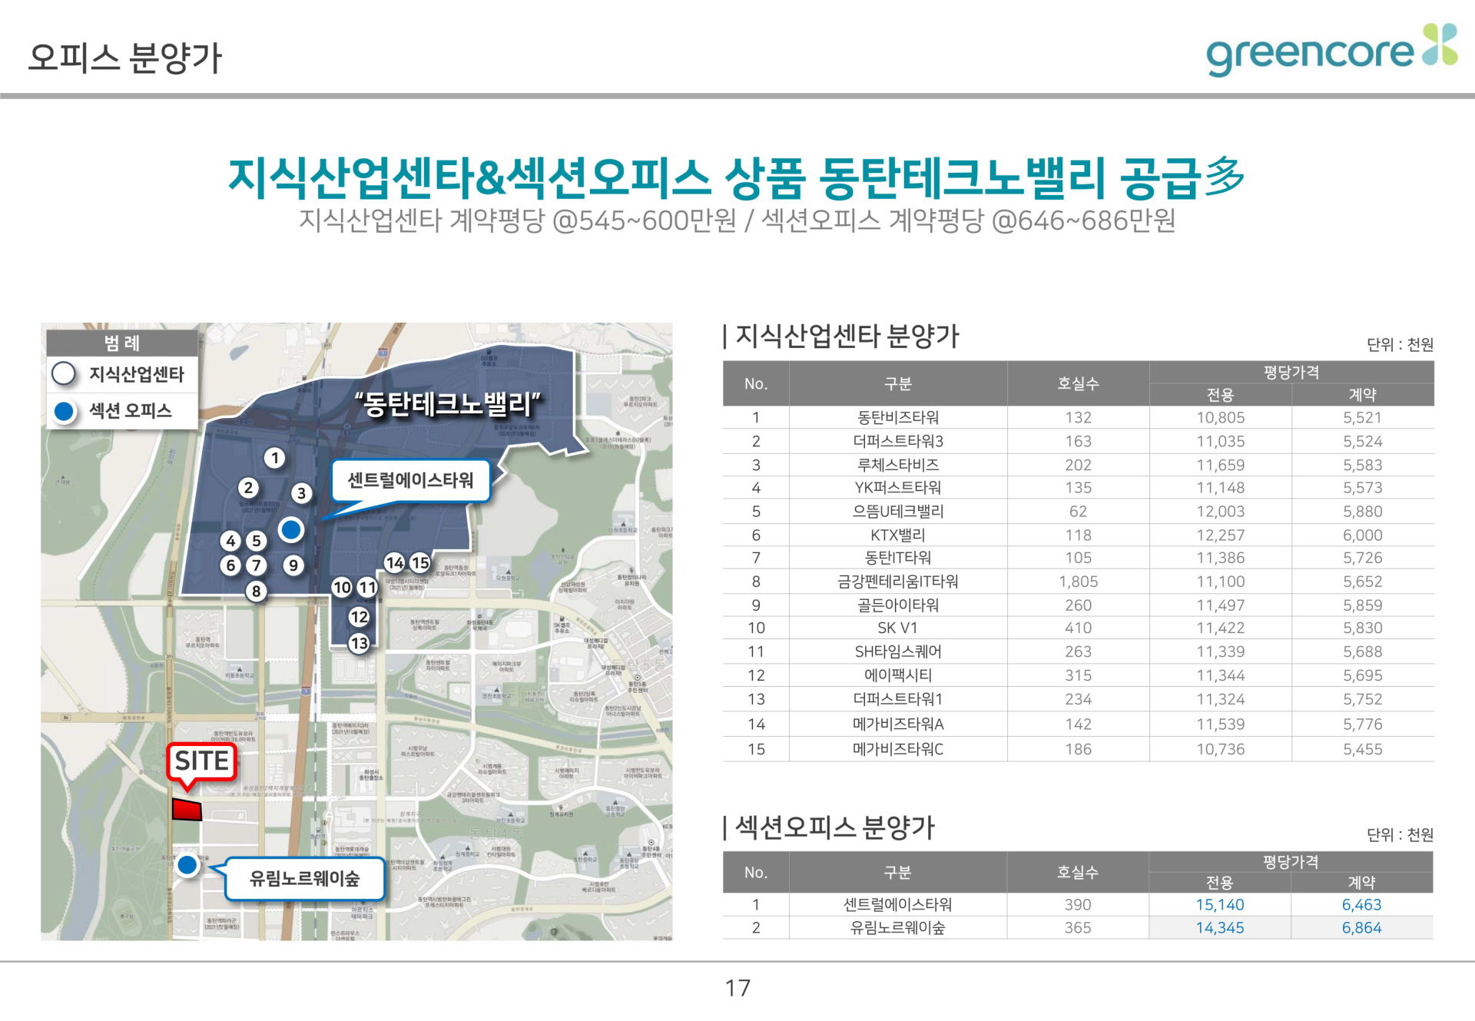Click the 금강펜테리움IT타워 row name
Viewport: 1475px width, 1021px height.
[x=898, y=582]
